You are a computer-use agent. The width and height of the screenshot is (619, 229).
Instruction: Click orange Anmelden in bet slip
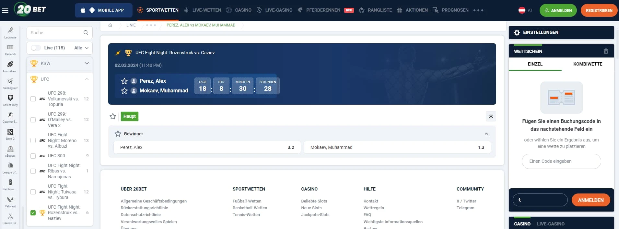(591, 200)
